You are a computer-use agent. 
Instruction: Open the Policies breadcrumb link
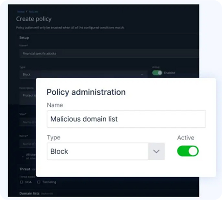[x=33, y=12]
